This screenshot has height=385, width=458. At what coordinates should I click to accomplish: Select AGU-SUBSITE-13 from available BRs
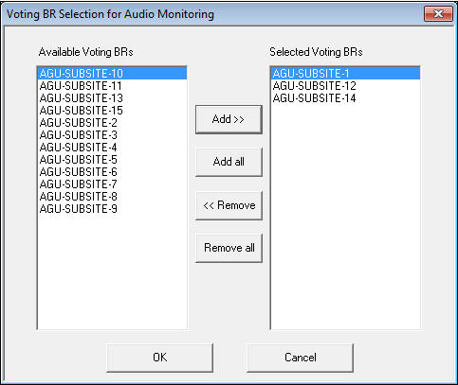tap(112, 98)
